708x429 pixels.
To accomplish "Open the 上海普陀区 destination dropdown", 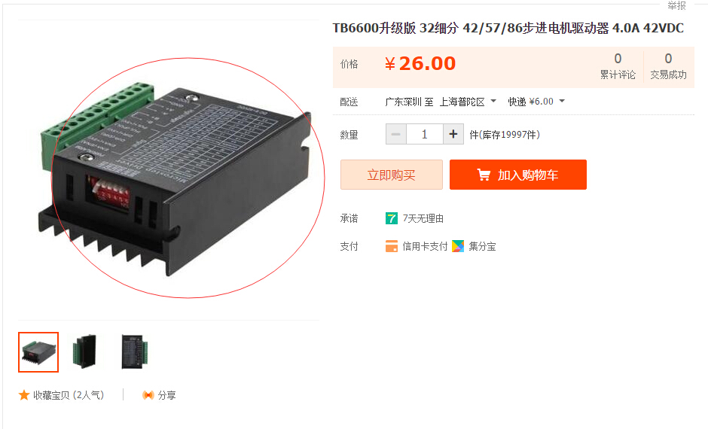I will click(x=468, y=102).
